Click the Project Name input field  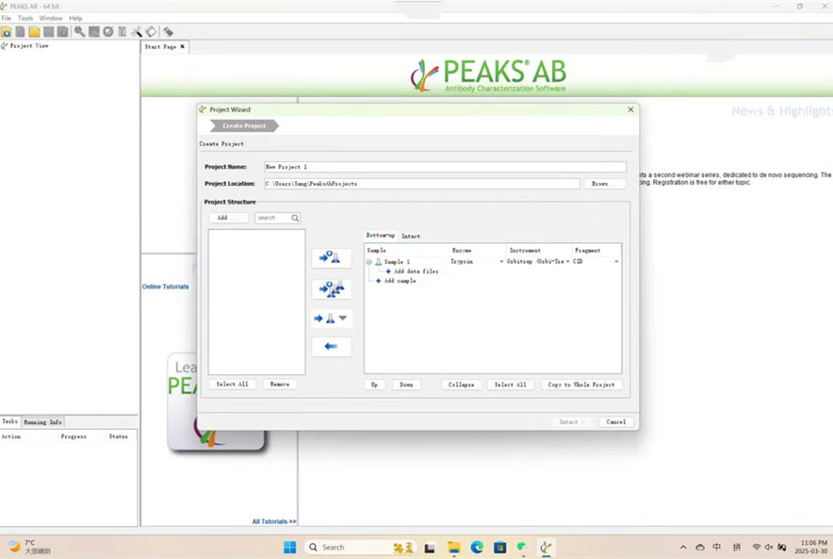[x=445, y=167]
